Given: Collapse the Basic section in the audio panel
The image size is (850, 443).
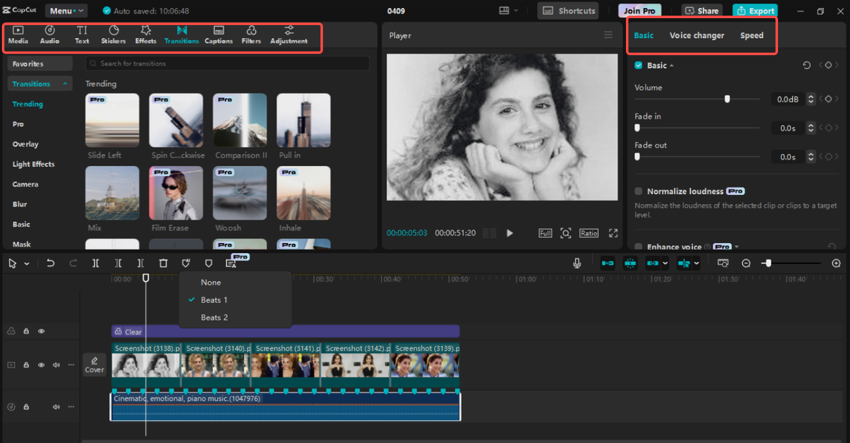Looking at the screenshot, I should tap(672, 65).
